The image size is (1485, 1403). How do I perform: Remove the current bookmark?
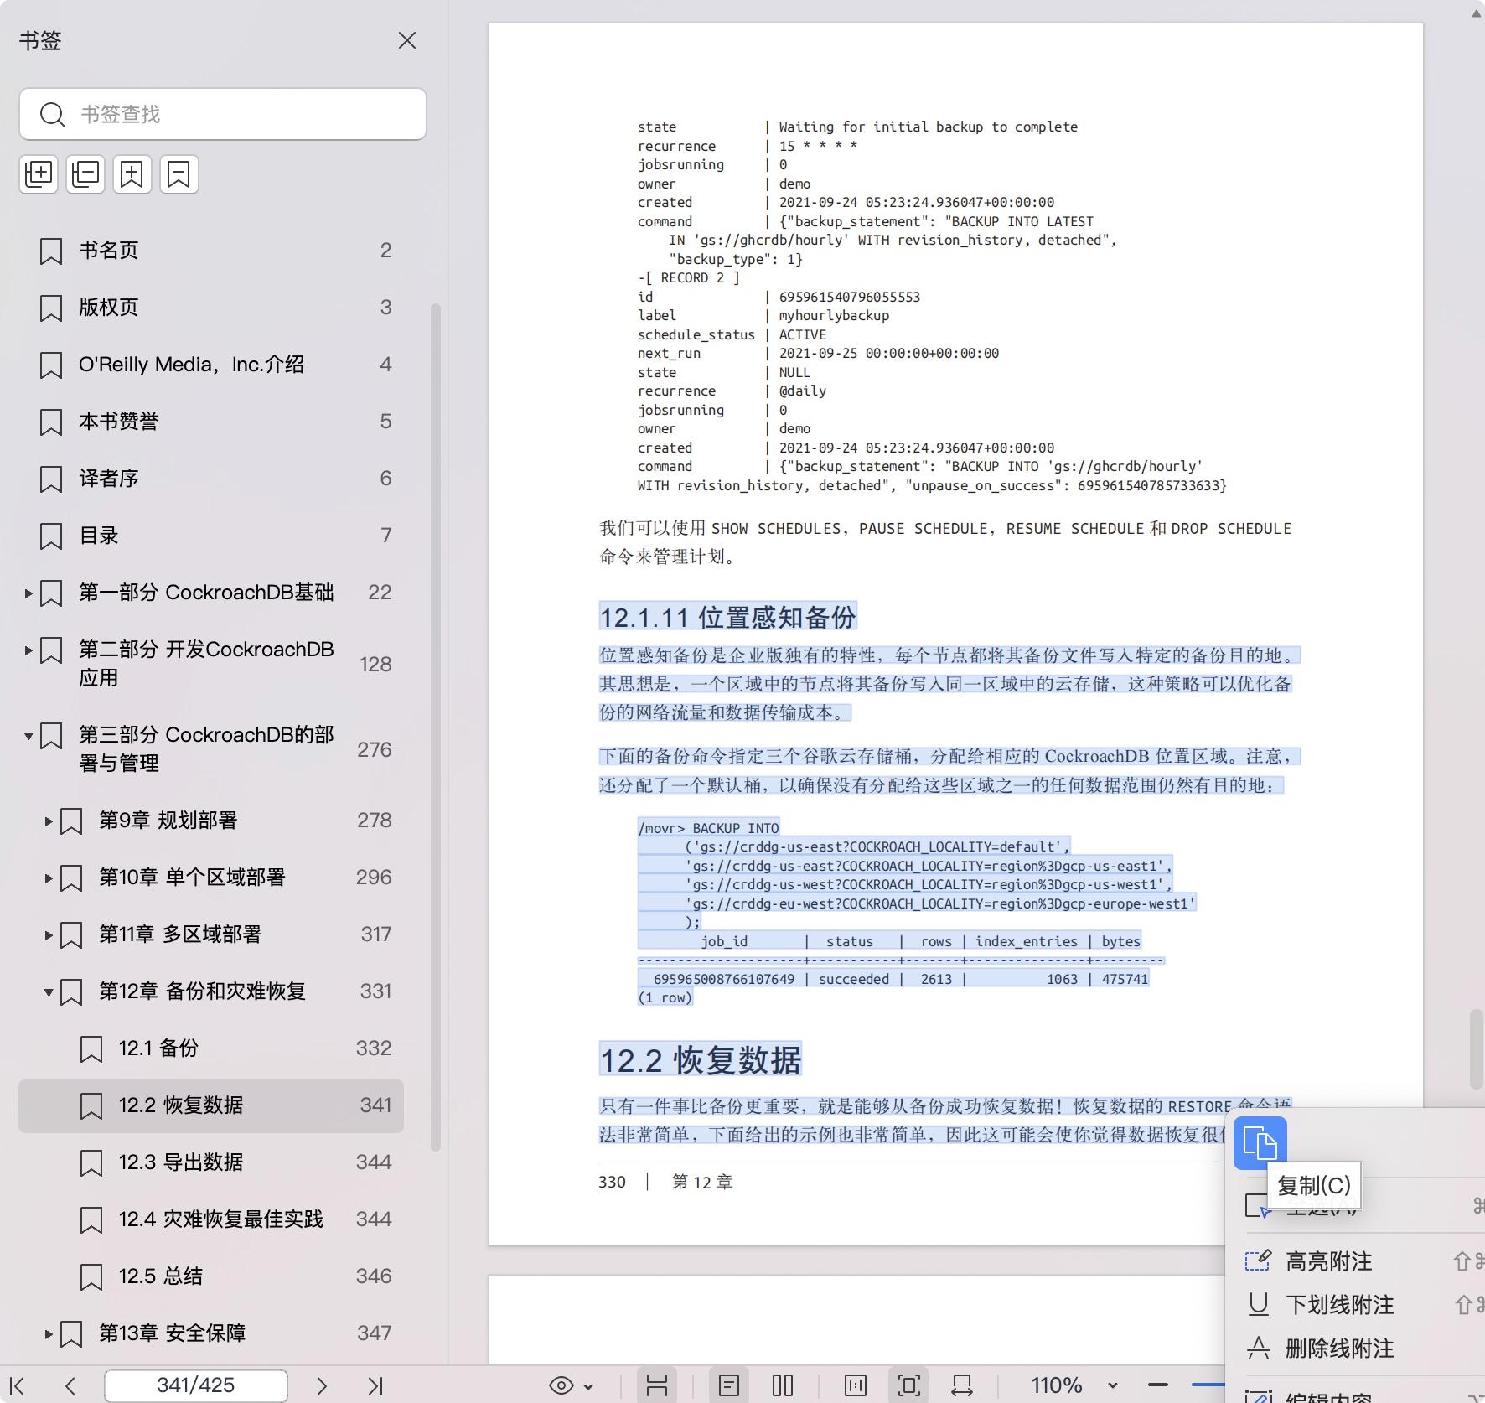pyautogui.click(x=179, y=174)
